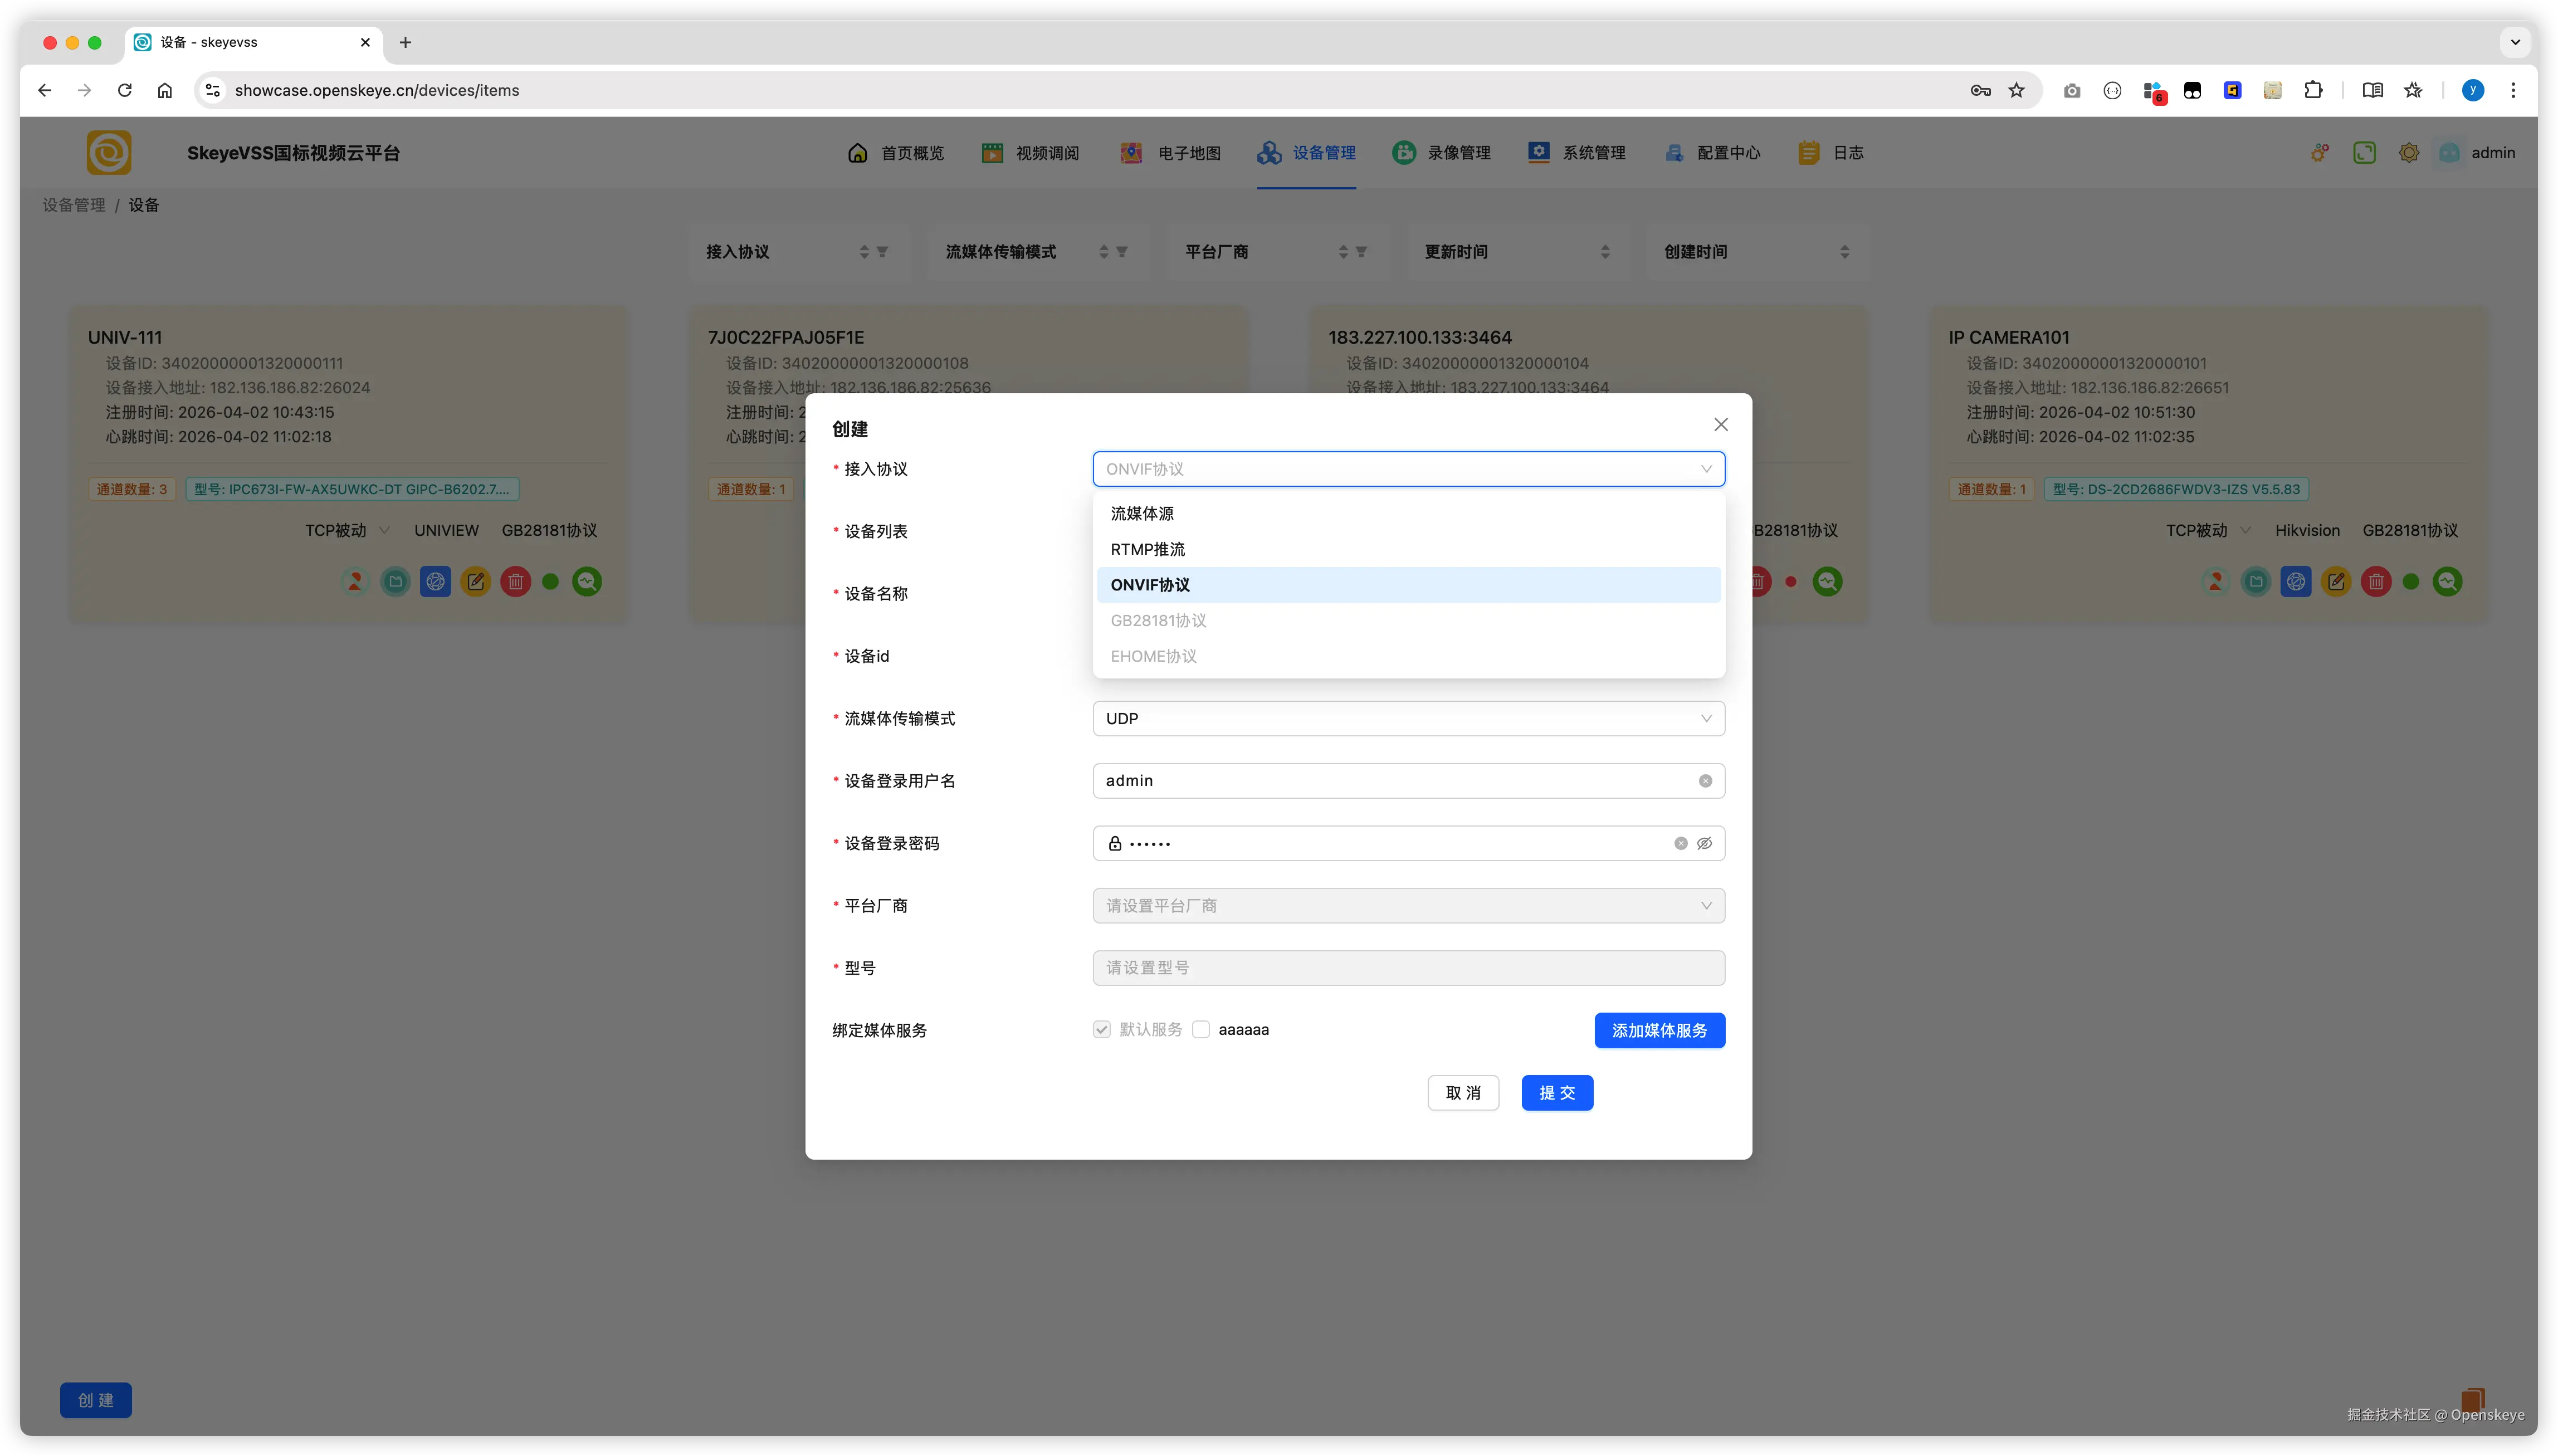2558x1456 pixels.
Task: Open the 流媒体传输模式 UDP dropdown
Action: click(x=1408, y=719)
